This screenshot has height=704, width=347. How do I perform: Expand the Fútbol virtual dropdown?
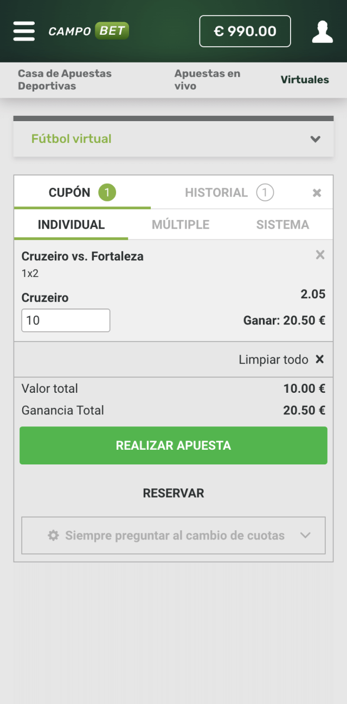coord(315,139)
